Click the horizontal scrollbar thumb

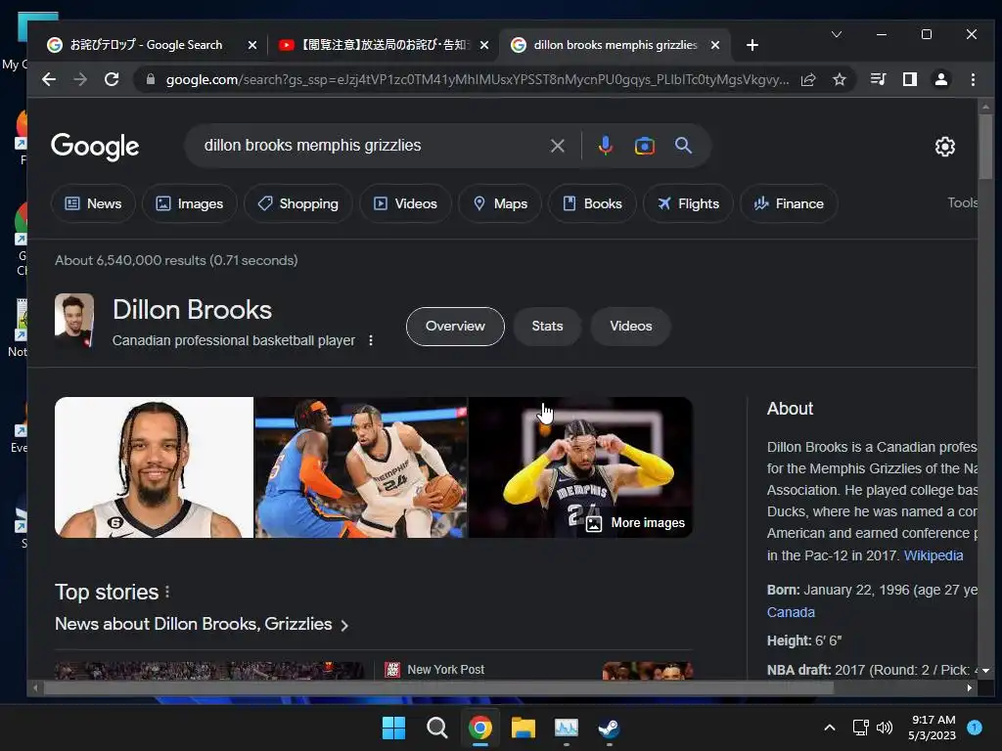pos(438,687)
